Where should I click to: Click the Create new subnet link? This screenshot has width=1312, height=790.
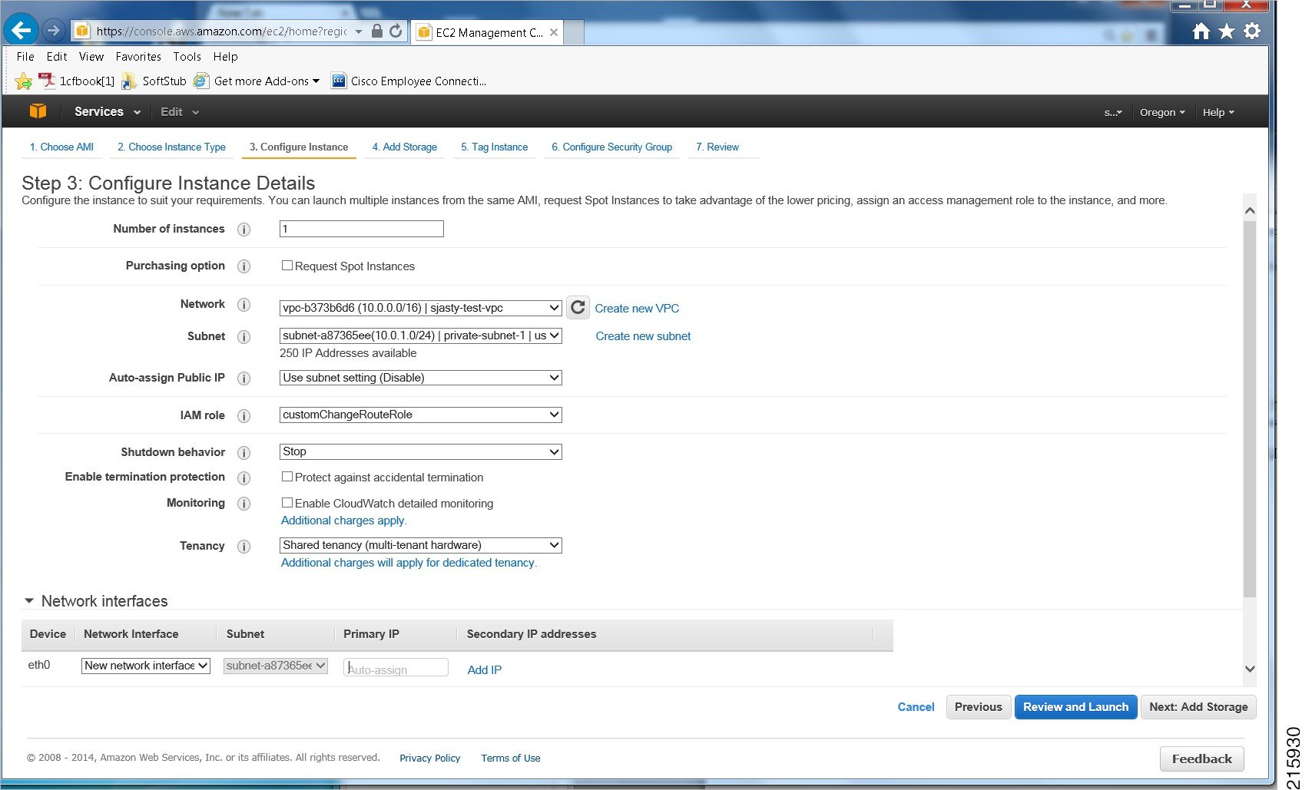pos(643,336)
